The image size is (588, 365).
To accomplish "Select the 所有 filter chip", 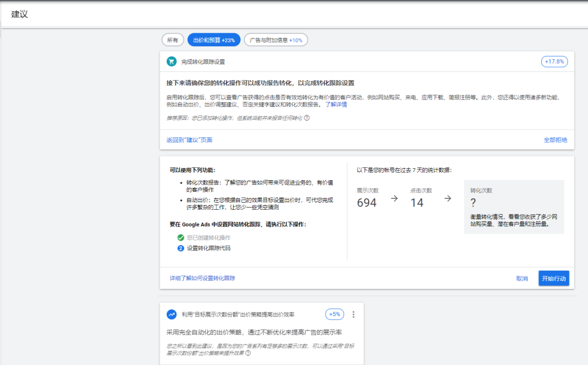I will coord(172,40).
